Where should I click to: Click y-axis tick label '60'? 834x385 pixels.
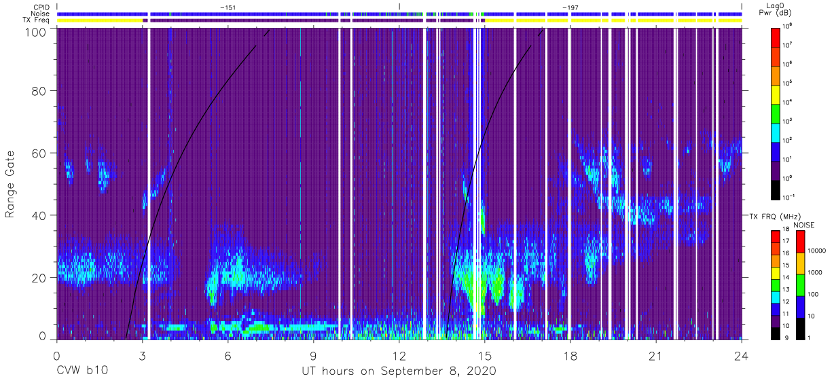39,153
